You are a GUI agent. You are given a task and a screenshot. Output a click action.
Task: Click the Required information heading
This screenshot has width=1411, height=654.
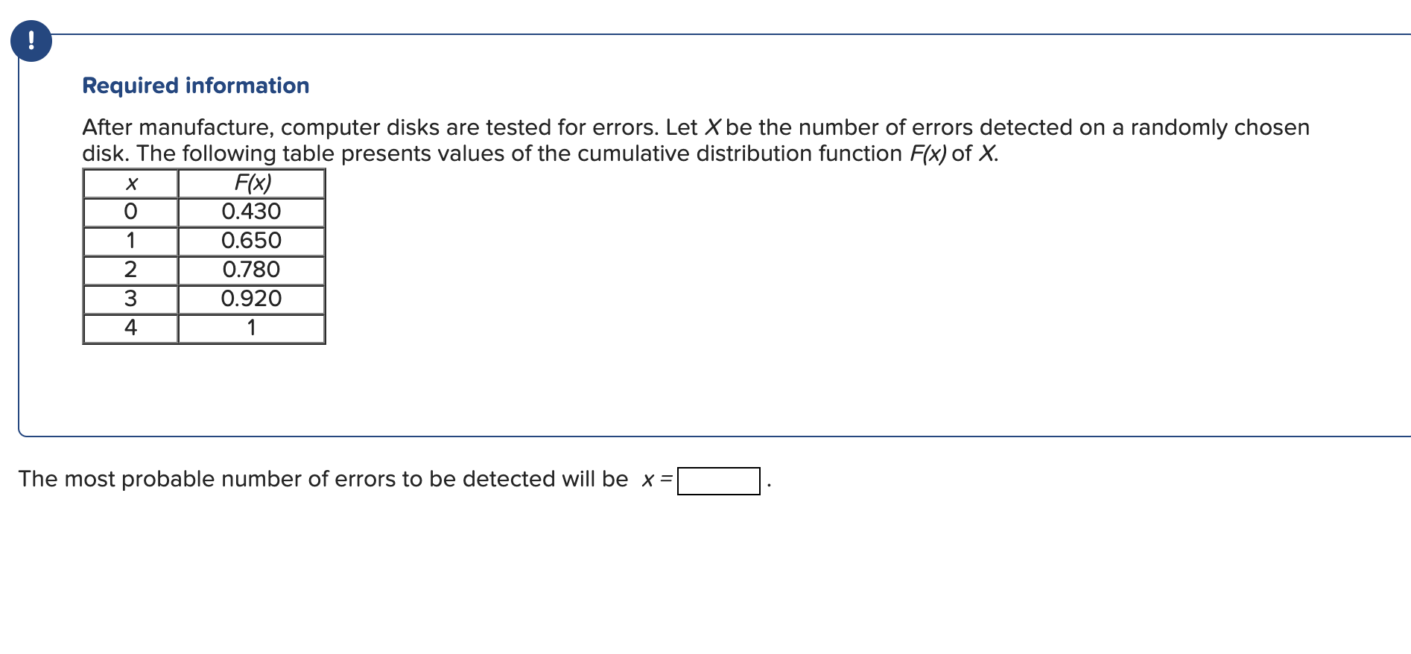click(x=194, y=85)
